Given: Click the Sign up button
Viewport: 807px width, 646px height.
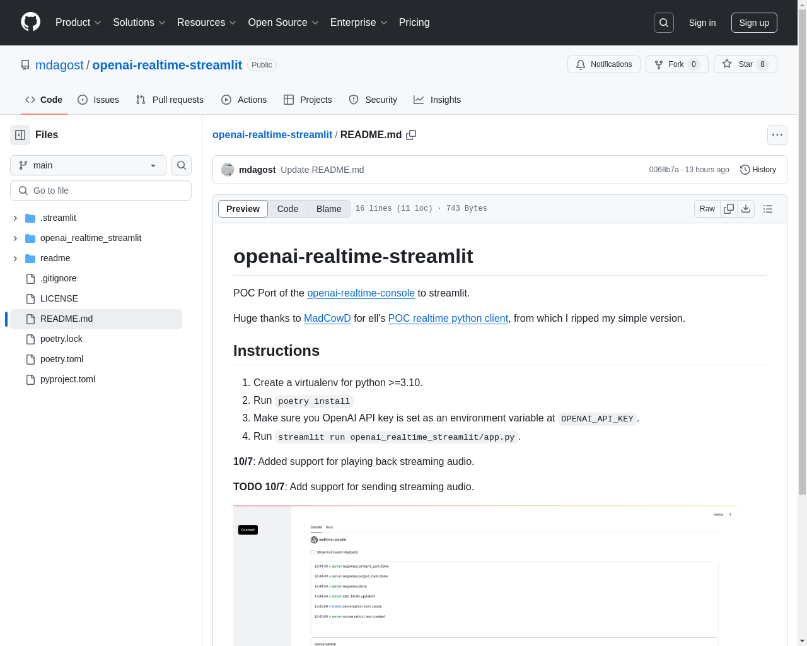Looking at the screenshot, I should [754, 23].
